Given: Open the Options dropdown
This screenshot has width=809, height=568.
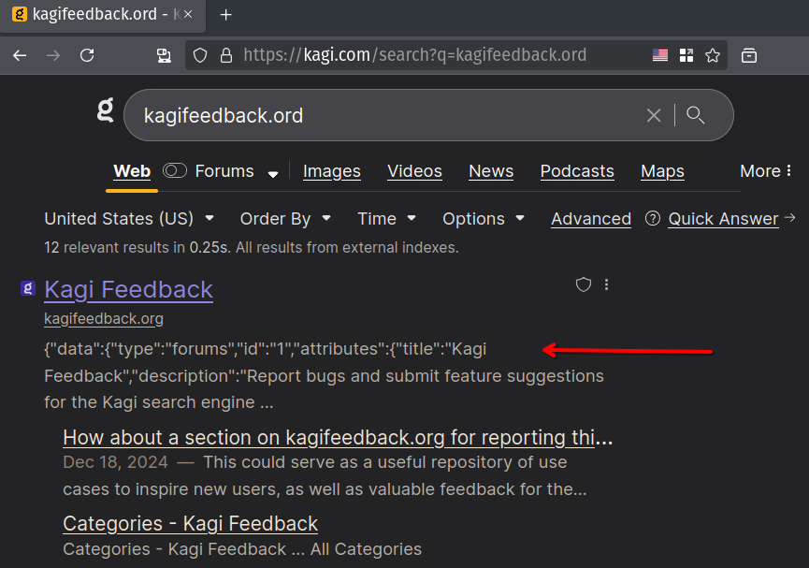Looking at the screenshot, I should (483, 218).
